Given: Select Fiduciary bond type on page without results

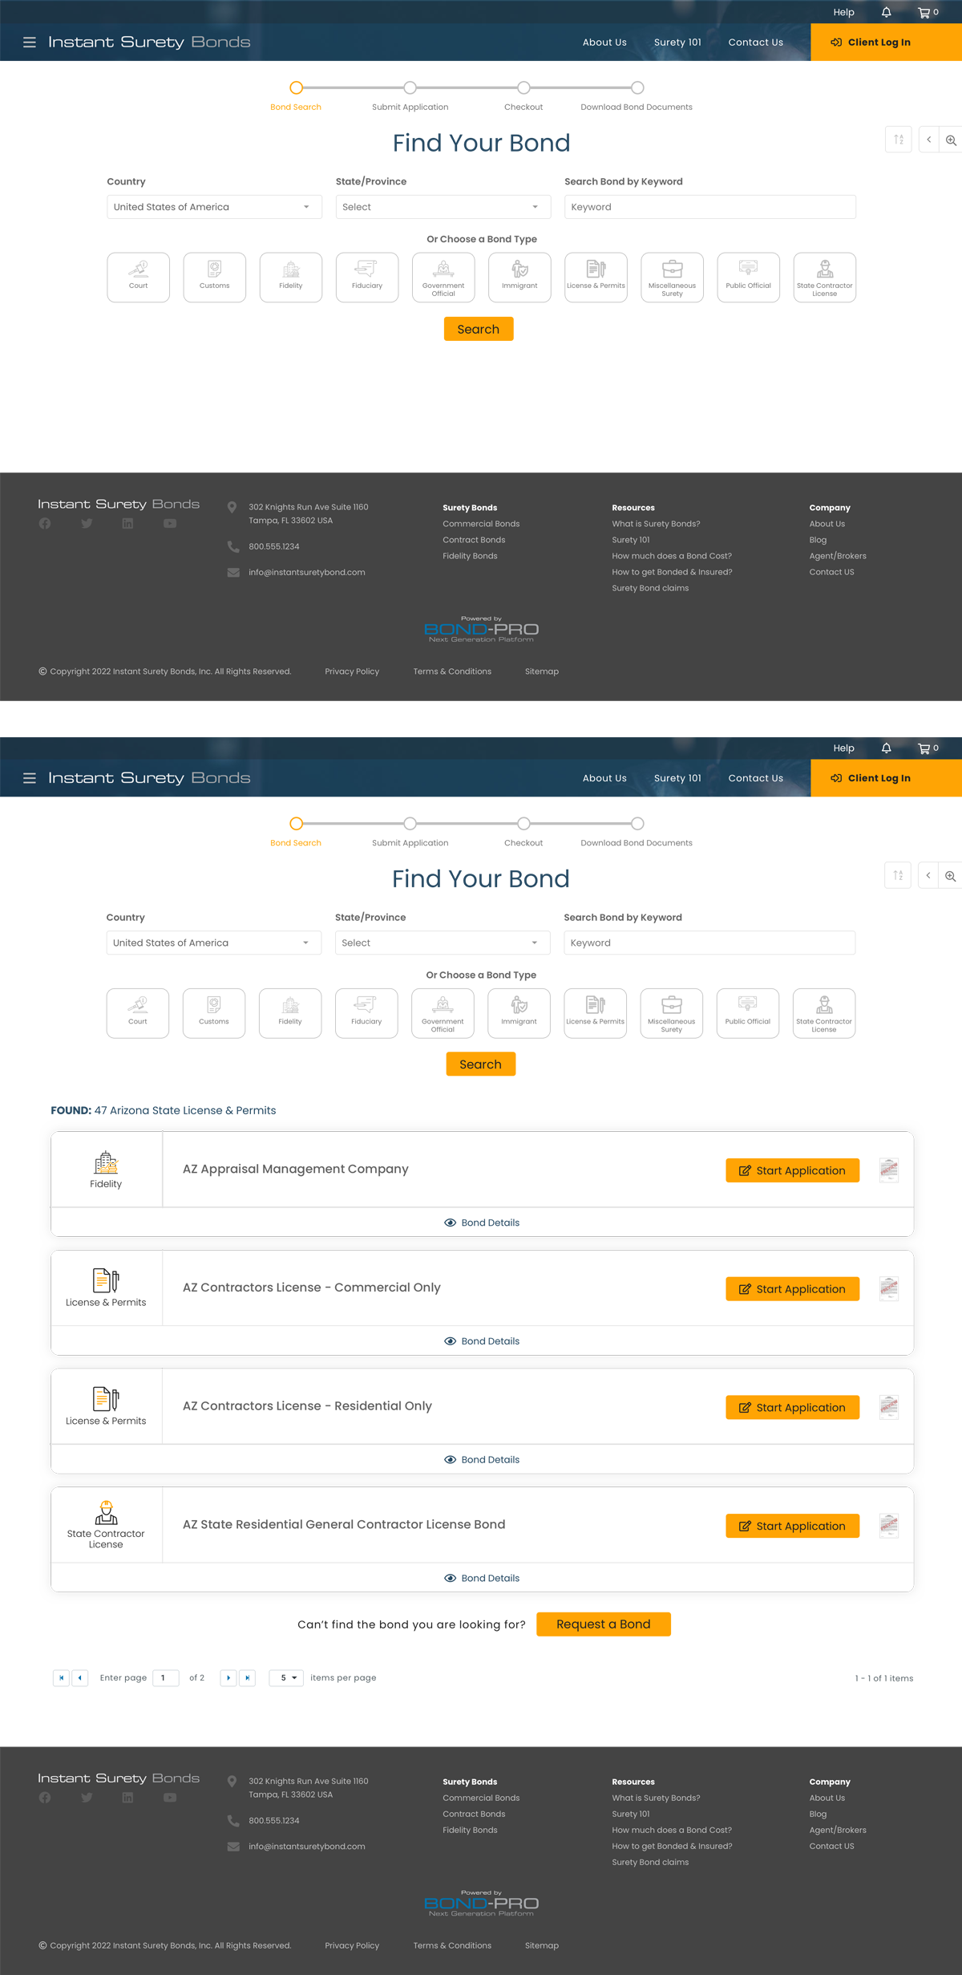Looking at the screenshot, I should click(367, 278).
